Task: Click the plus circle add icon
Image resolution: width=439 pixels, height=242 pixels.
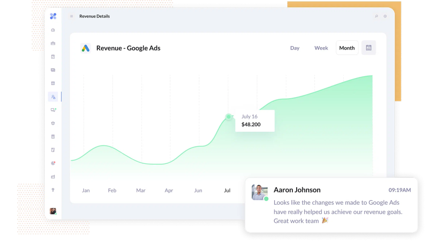Action: [x=385, y=16]
